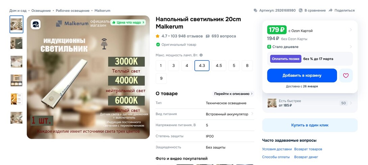Click the info icon beside Макс. мощность ламп

(201, 55)
